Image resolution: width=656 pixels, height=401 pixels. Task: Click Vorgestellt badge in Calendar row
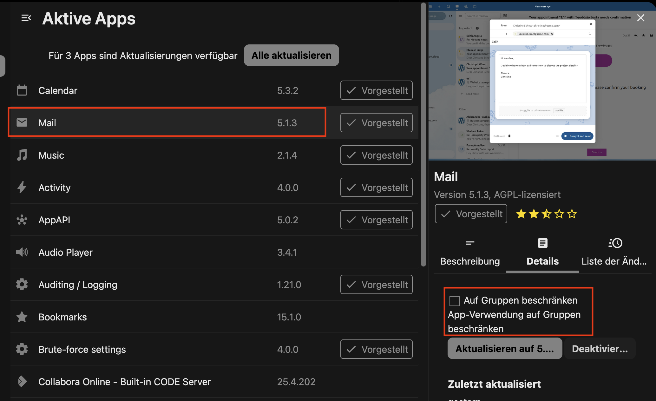(377, 90)
